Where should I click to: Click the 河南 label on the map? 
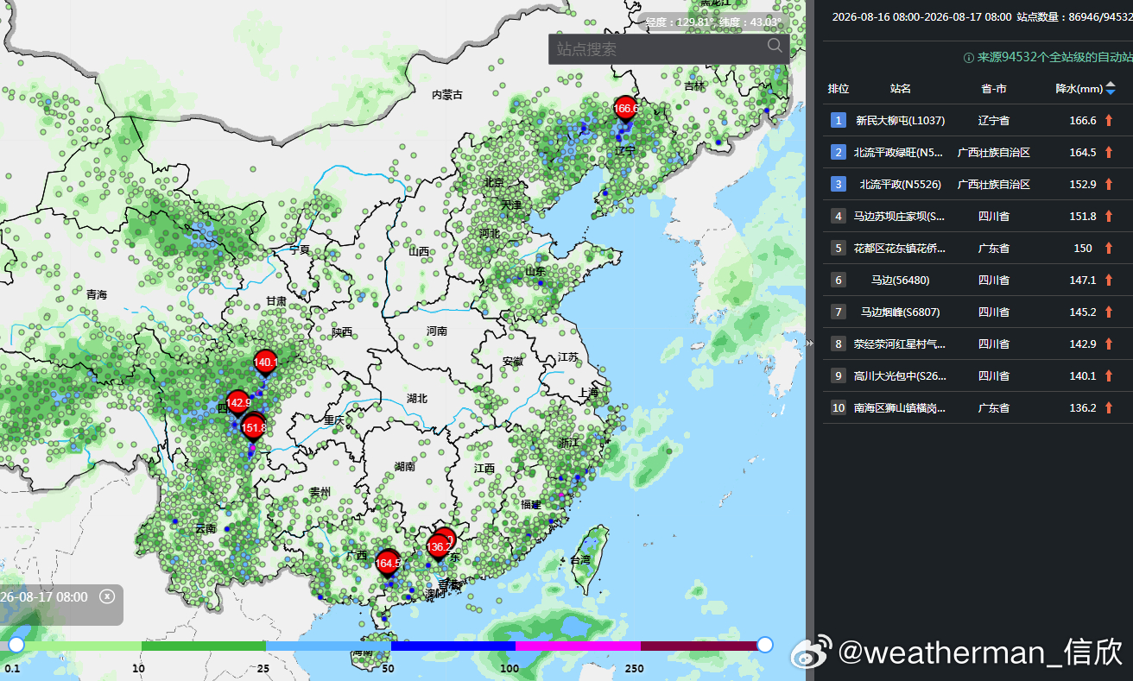[437, 331]
